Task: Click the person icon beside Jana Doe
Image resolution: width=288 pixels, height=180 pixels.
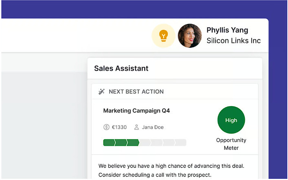Action: tap(136, 127)
